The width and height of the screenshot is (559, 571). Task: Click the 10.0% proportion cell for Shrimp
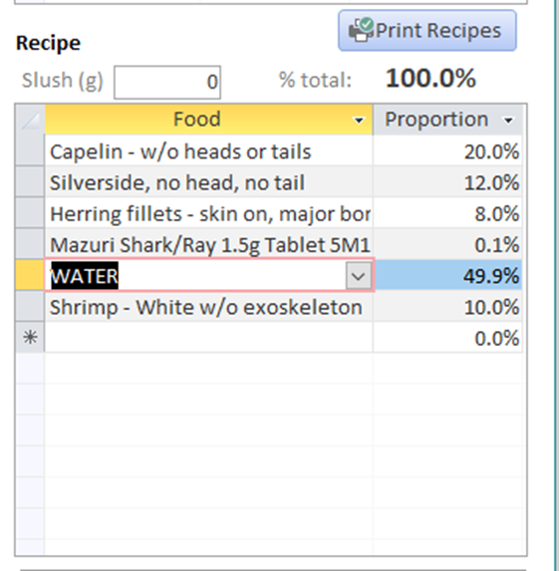(448, 307)
